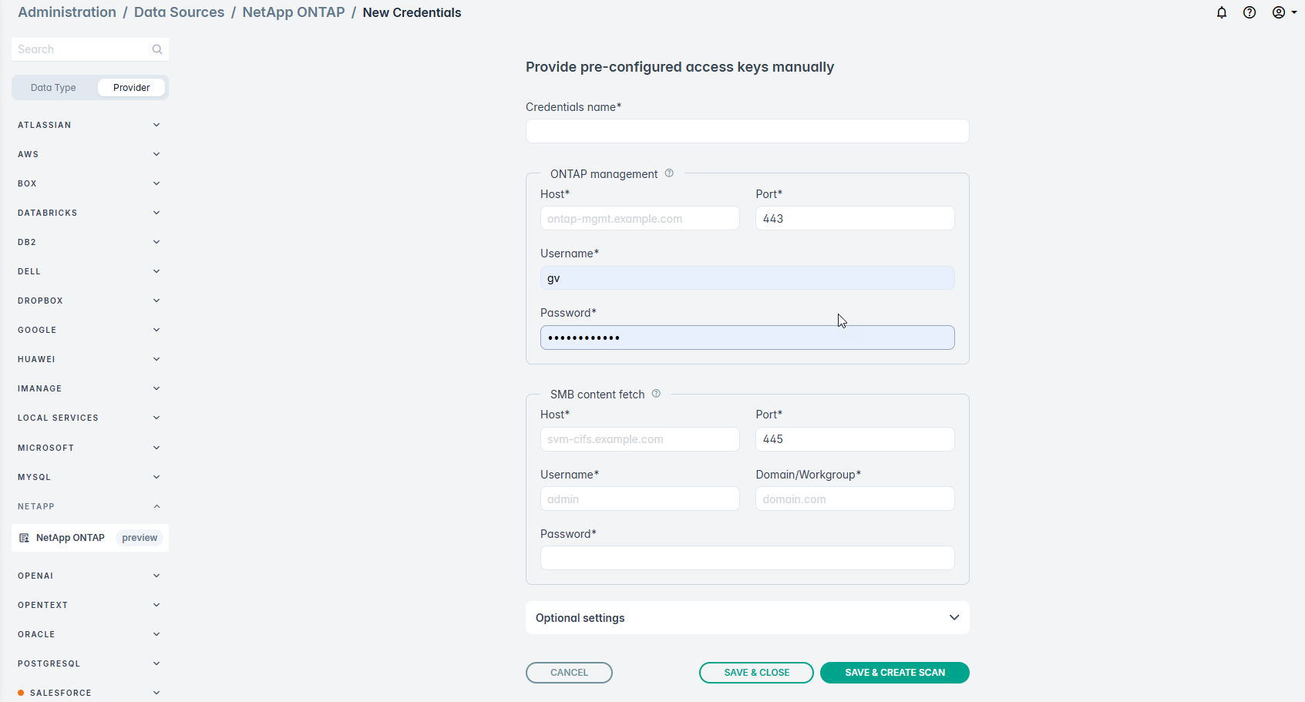Collapse the NetApp provider group
Screen dimensions: 1305x702
[90, 506]
